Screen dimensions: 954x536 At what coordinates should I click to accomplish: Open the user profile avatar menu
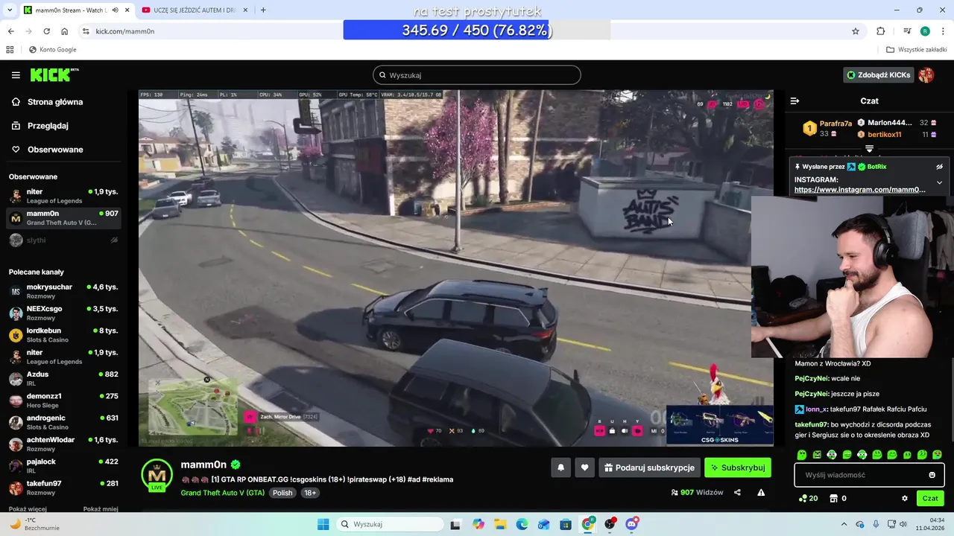(926, 75)
